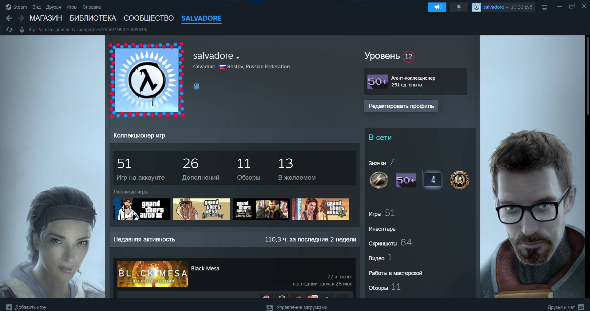Open Управление загрузками
The image size is (590, 311).
[302, 307]
